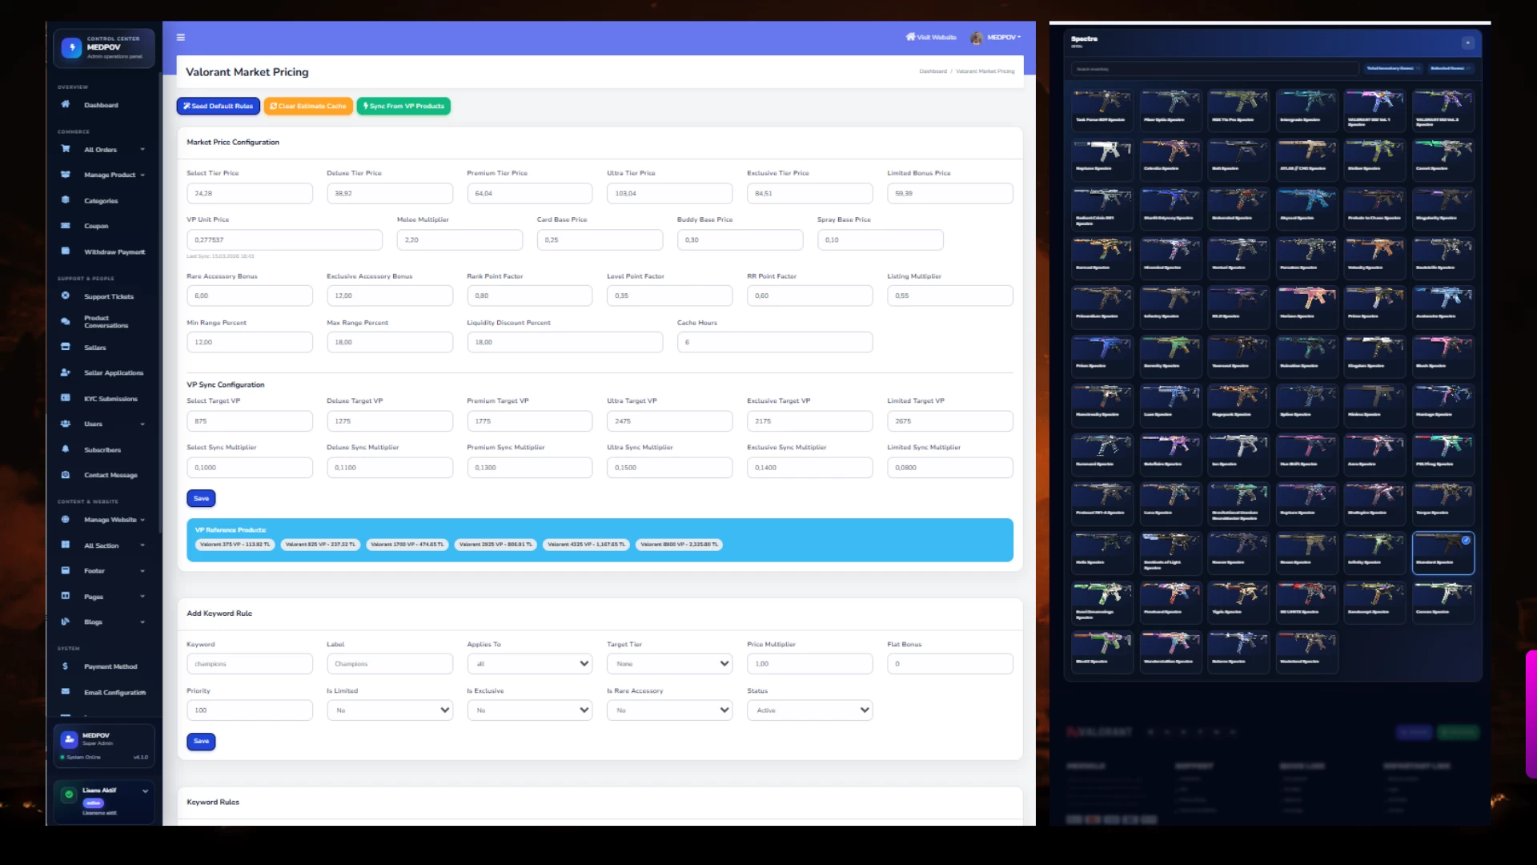Click the Coupon sidebar icon
The height and width of the screenshot is (865, 1537).
66,226
